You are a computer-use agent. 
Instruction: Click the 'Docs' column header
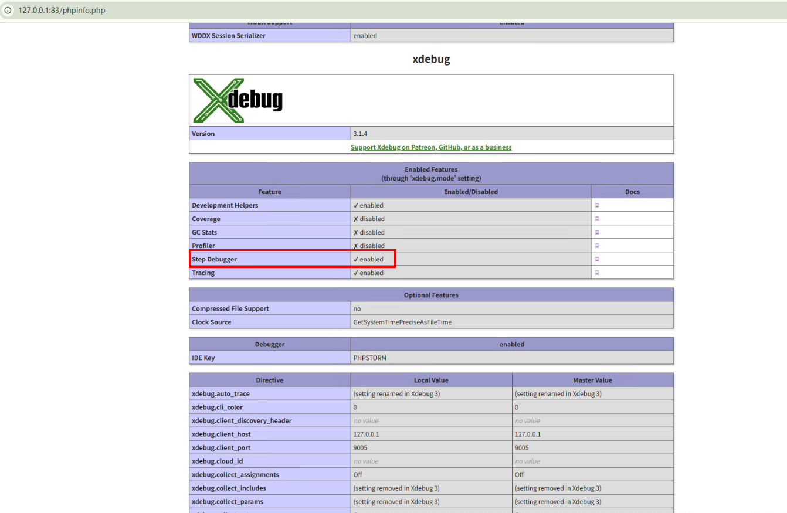[x=632, y=192]
